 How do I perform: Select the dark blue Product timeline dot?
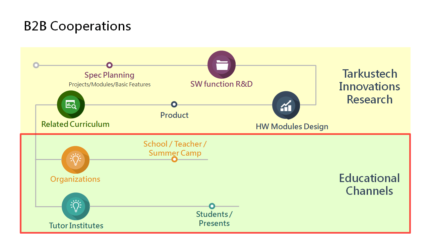[x=174, y=104]
